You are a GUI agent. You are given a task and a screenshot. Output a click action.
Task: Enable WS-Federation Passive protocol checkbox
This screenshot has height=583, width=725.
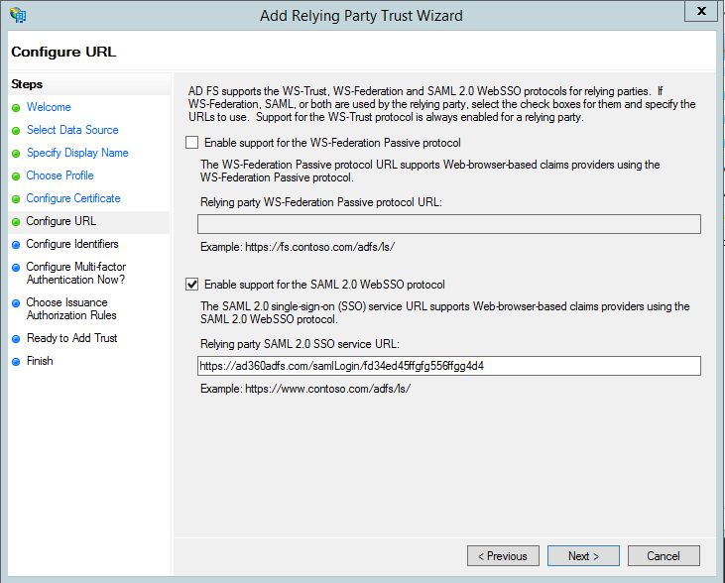pos(192,143)
